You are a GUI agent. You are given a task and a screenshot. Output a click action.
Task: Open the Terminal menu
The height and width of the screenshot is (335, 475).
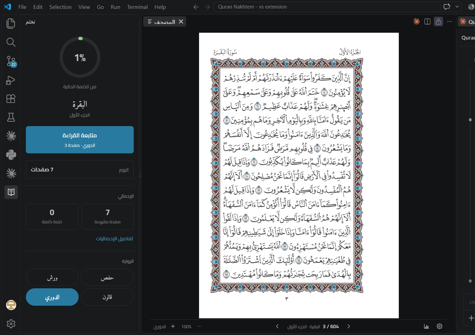pos(137,7)
